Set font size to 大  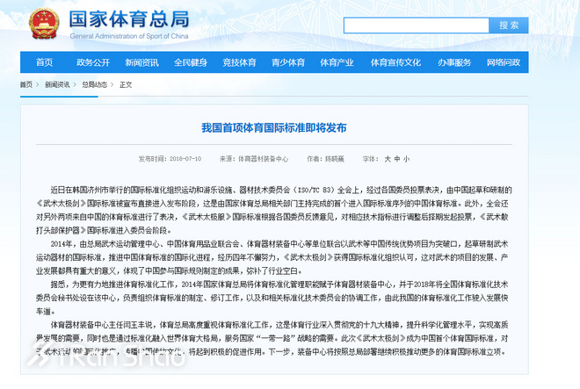(x=388, y=159)
